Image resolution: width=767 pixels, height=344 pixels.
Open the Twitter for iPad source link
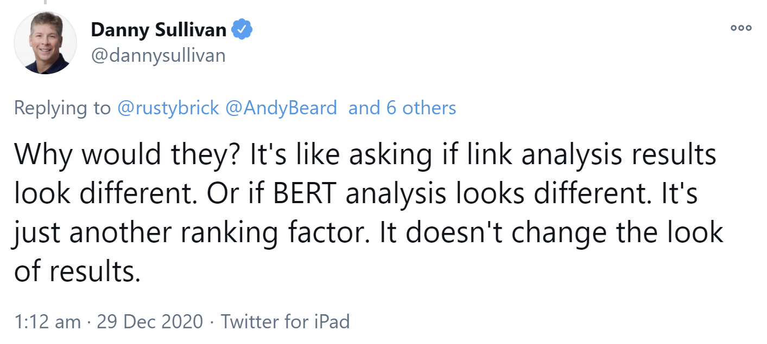(285, 322)
